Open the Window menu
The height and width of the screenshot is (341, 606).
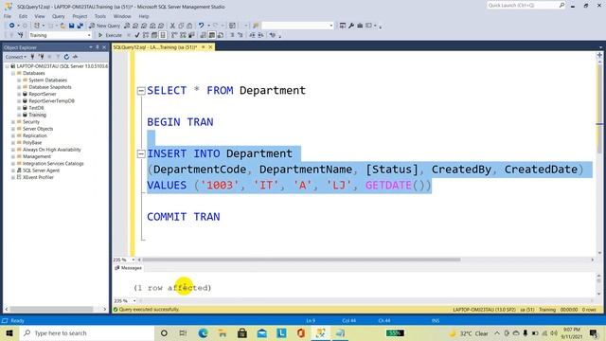point(122,16)
